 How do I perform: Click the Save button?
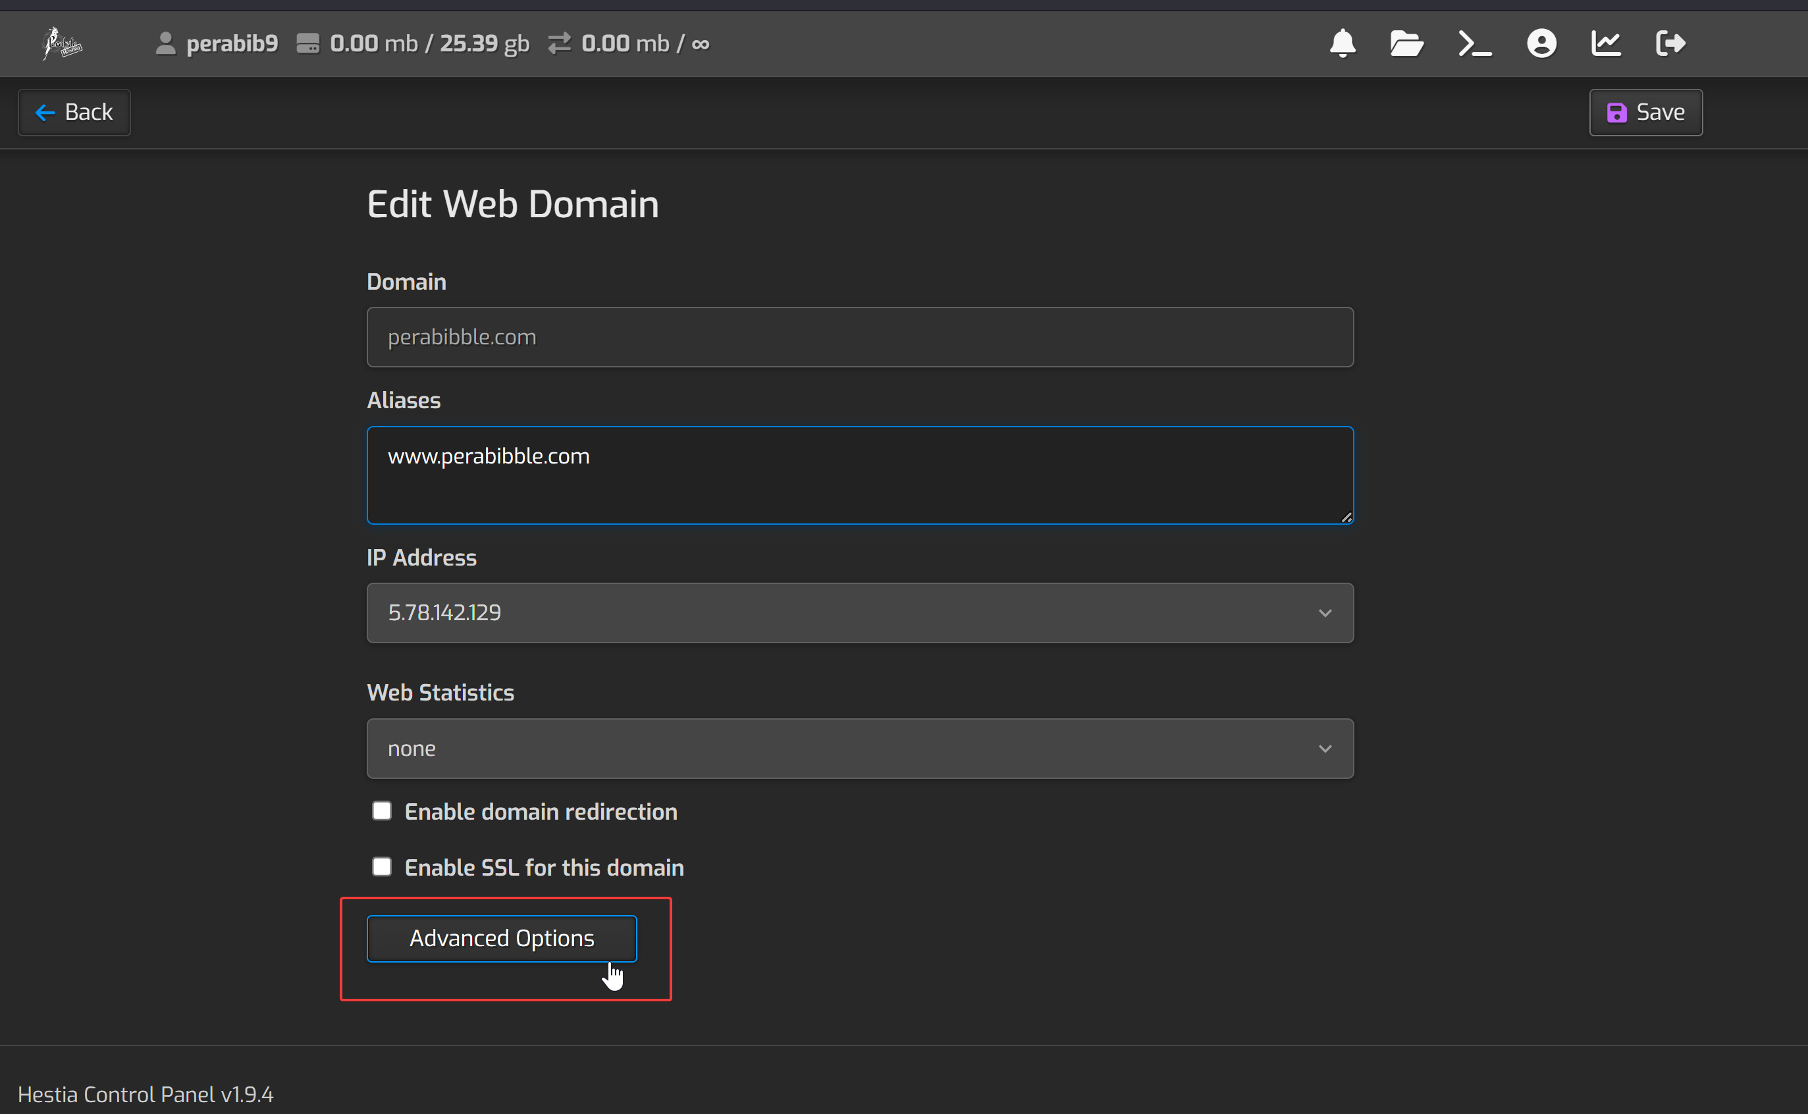point(1645,113)
